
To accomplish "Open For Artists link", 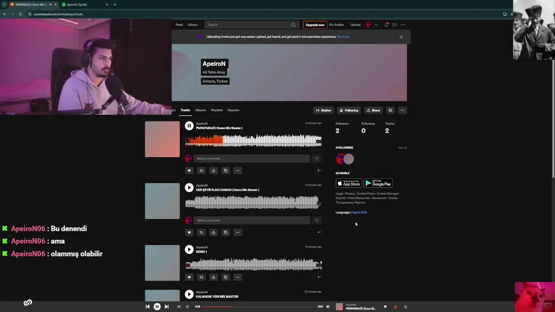I will coord(336,25).
